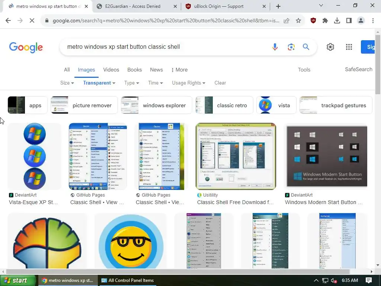This screenshot has height=286, width=381.
Task: Select the trackpad gestures suggestion chip
Action: pyautogui.click(x=336, y=105)
